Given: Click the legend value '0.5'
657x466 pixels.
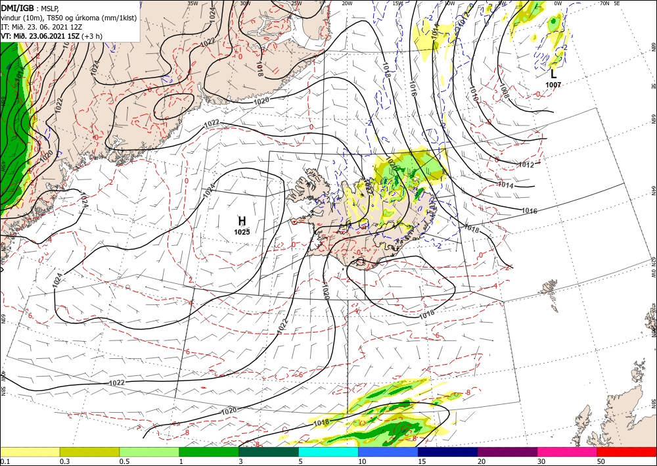Looking at the screenshot, I should click(124, 461).
